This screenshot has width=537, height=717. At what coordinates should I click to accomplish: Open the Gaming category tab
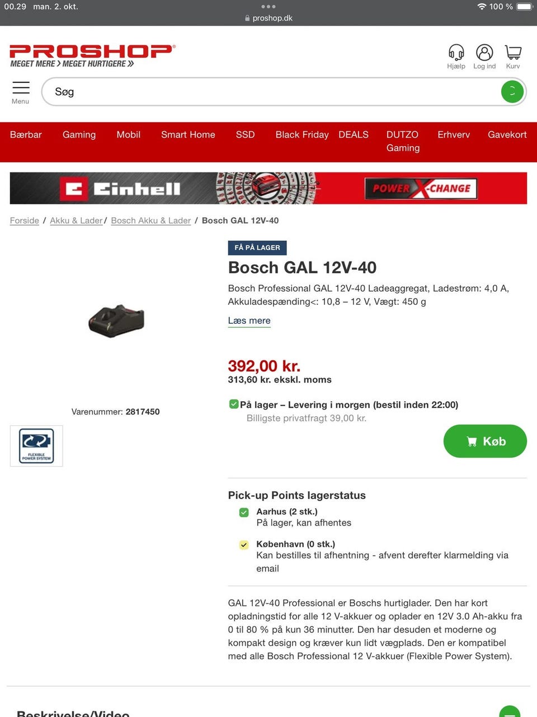79,134
